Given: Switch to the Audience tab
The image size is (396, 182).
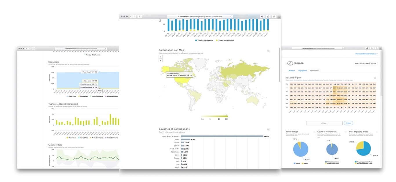Looking at the screenshot, I should (x=292, y=70).
